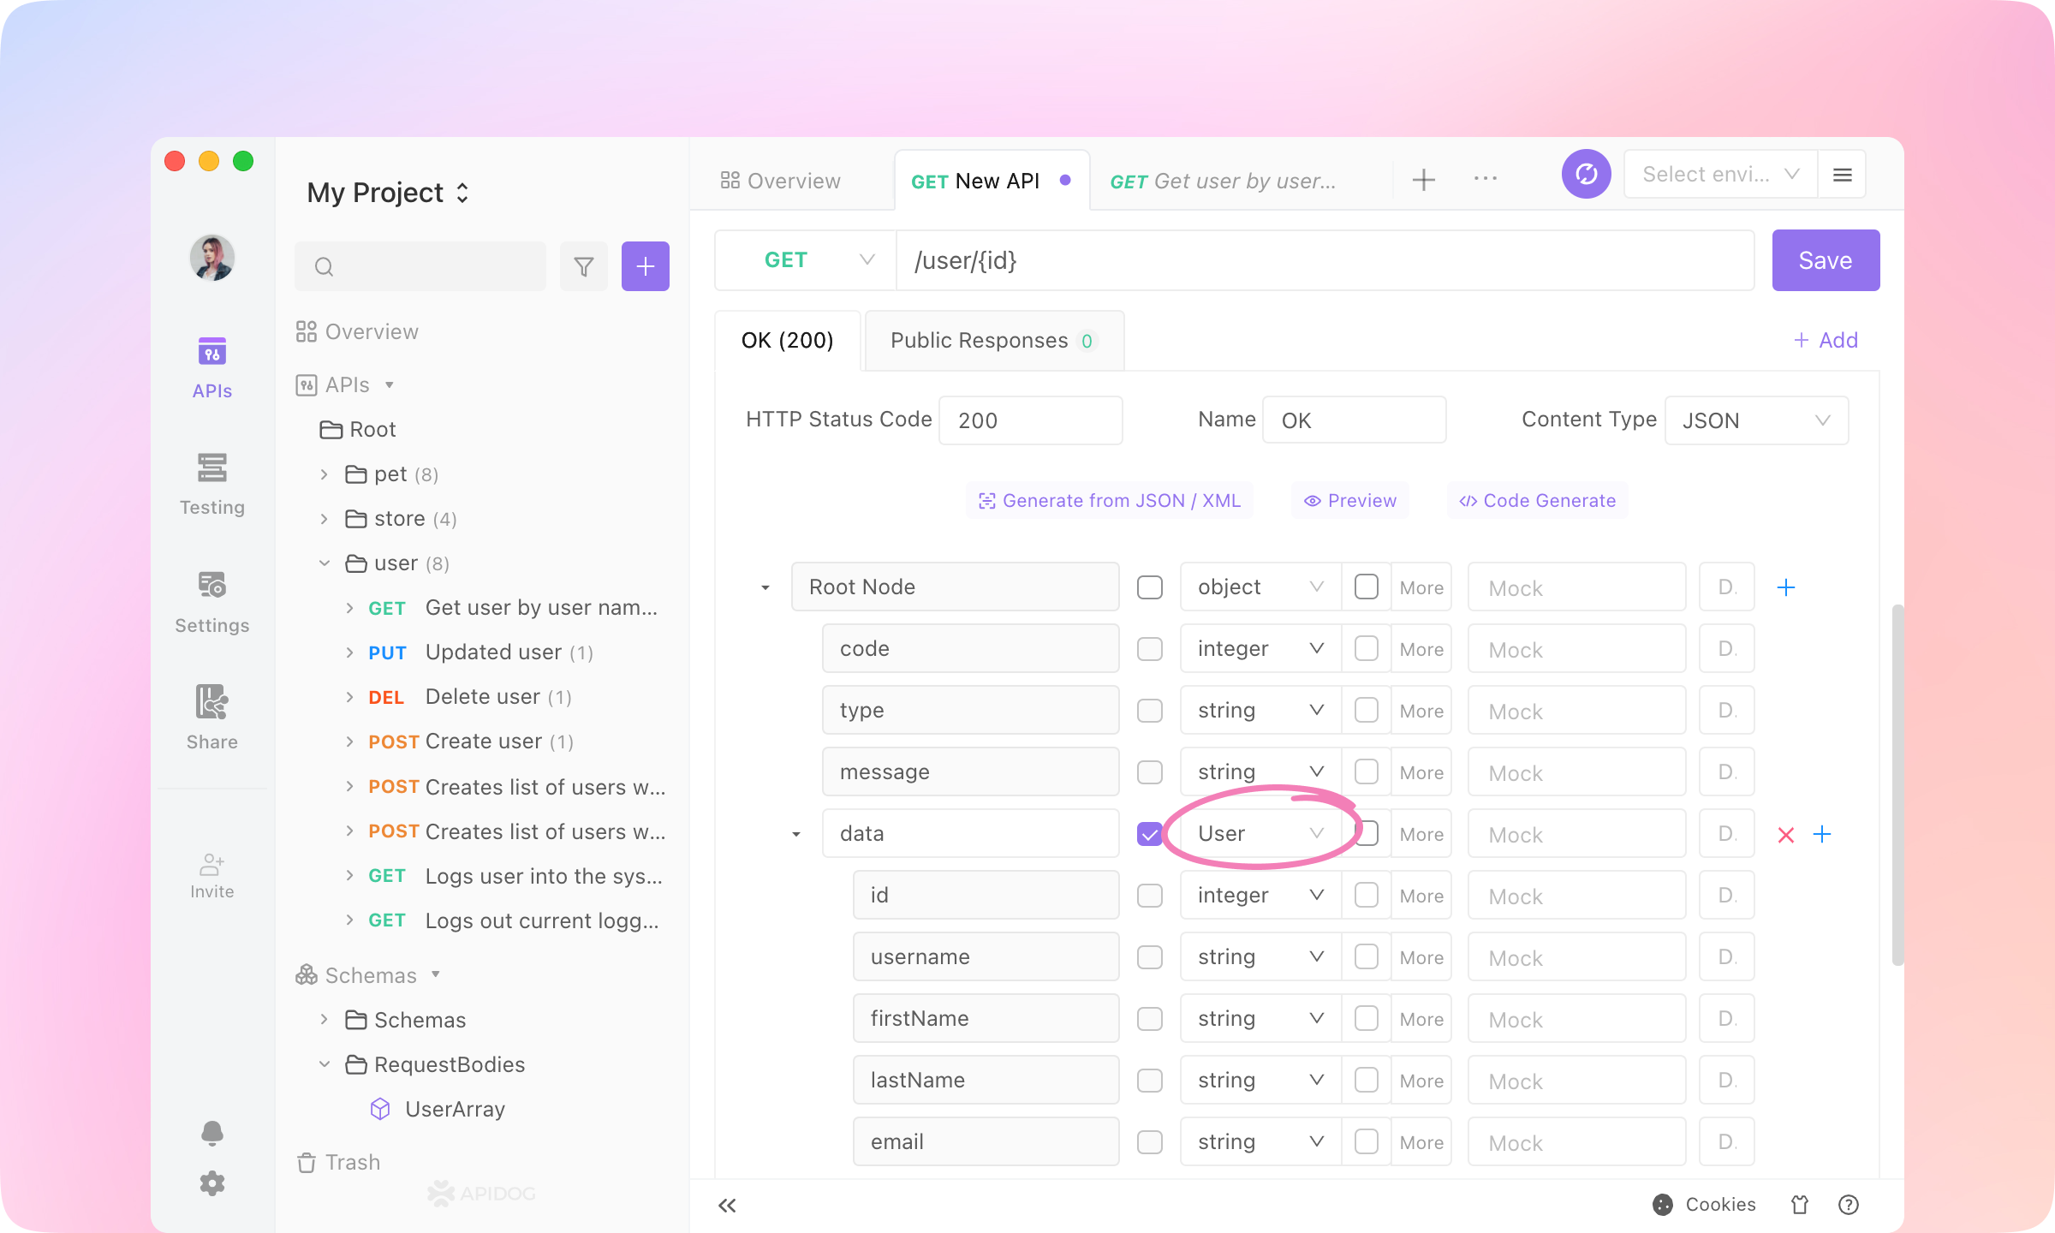Switch to Get user by user tab

click(1223, 181)
